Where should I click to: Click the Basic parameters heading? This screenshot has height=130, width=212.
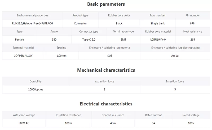(106, 4)
